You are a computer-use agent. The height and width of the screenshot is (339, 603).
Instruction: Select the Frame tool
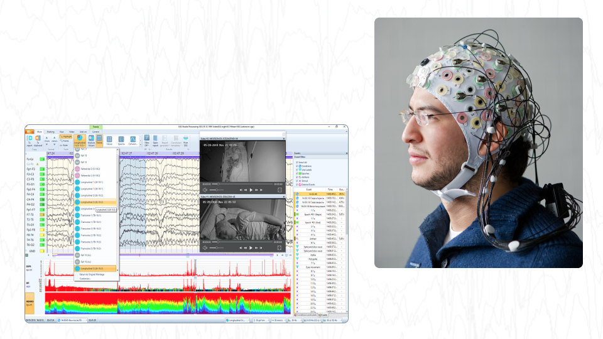pyautogui.click(x=65, y=141)
